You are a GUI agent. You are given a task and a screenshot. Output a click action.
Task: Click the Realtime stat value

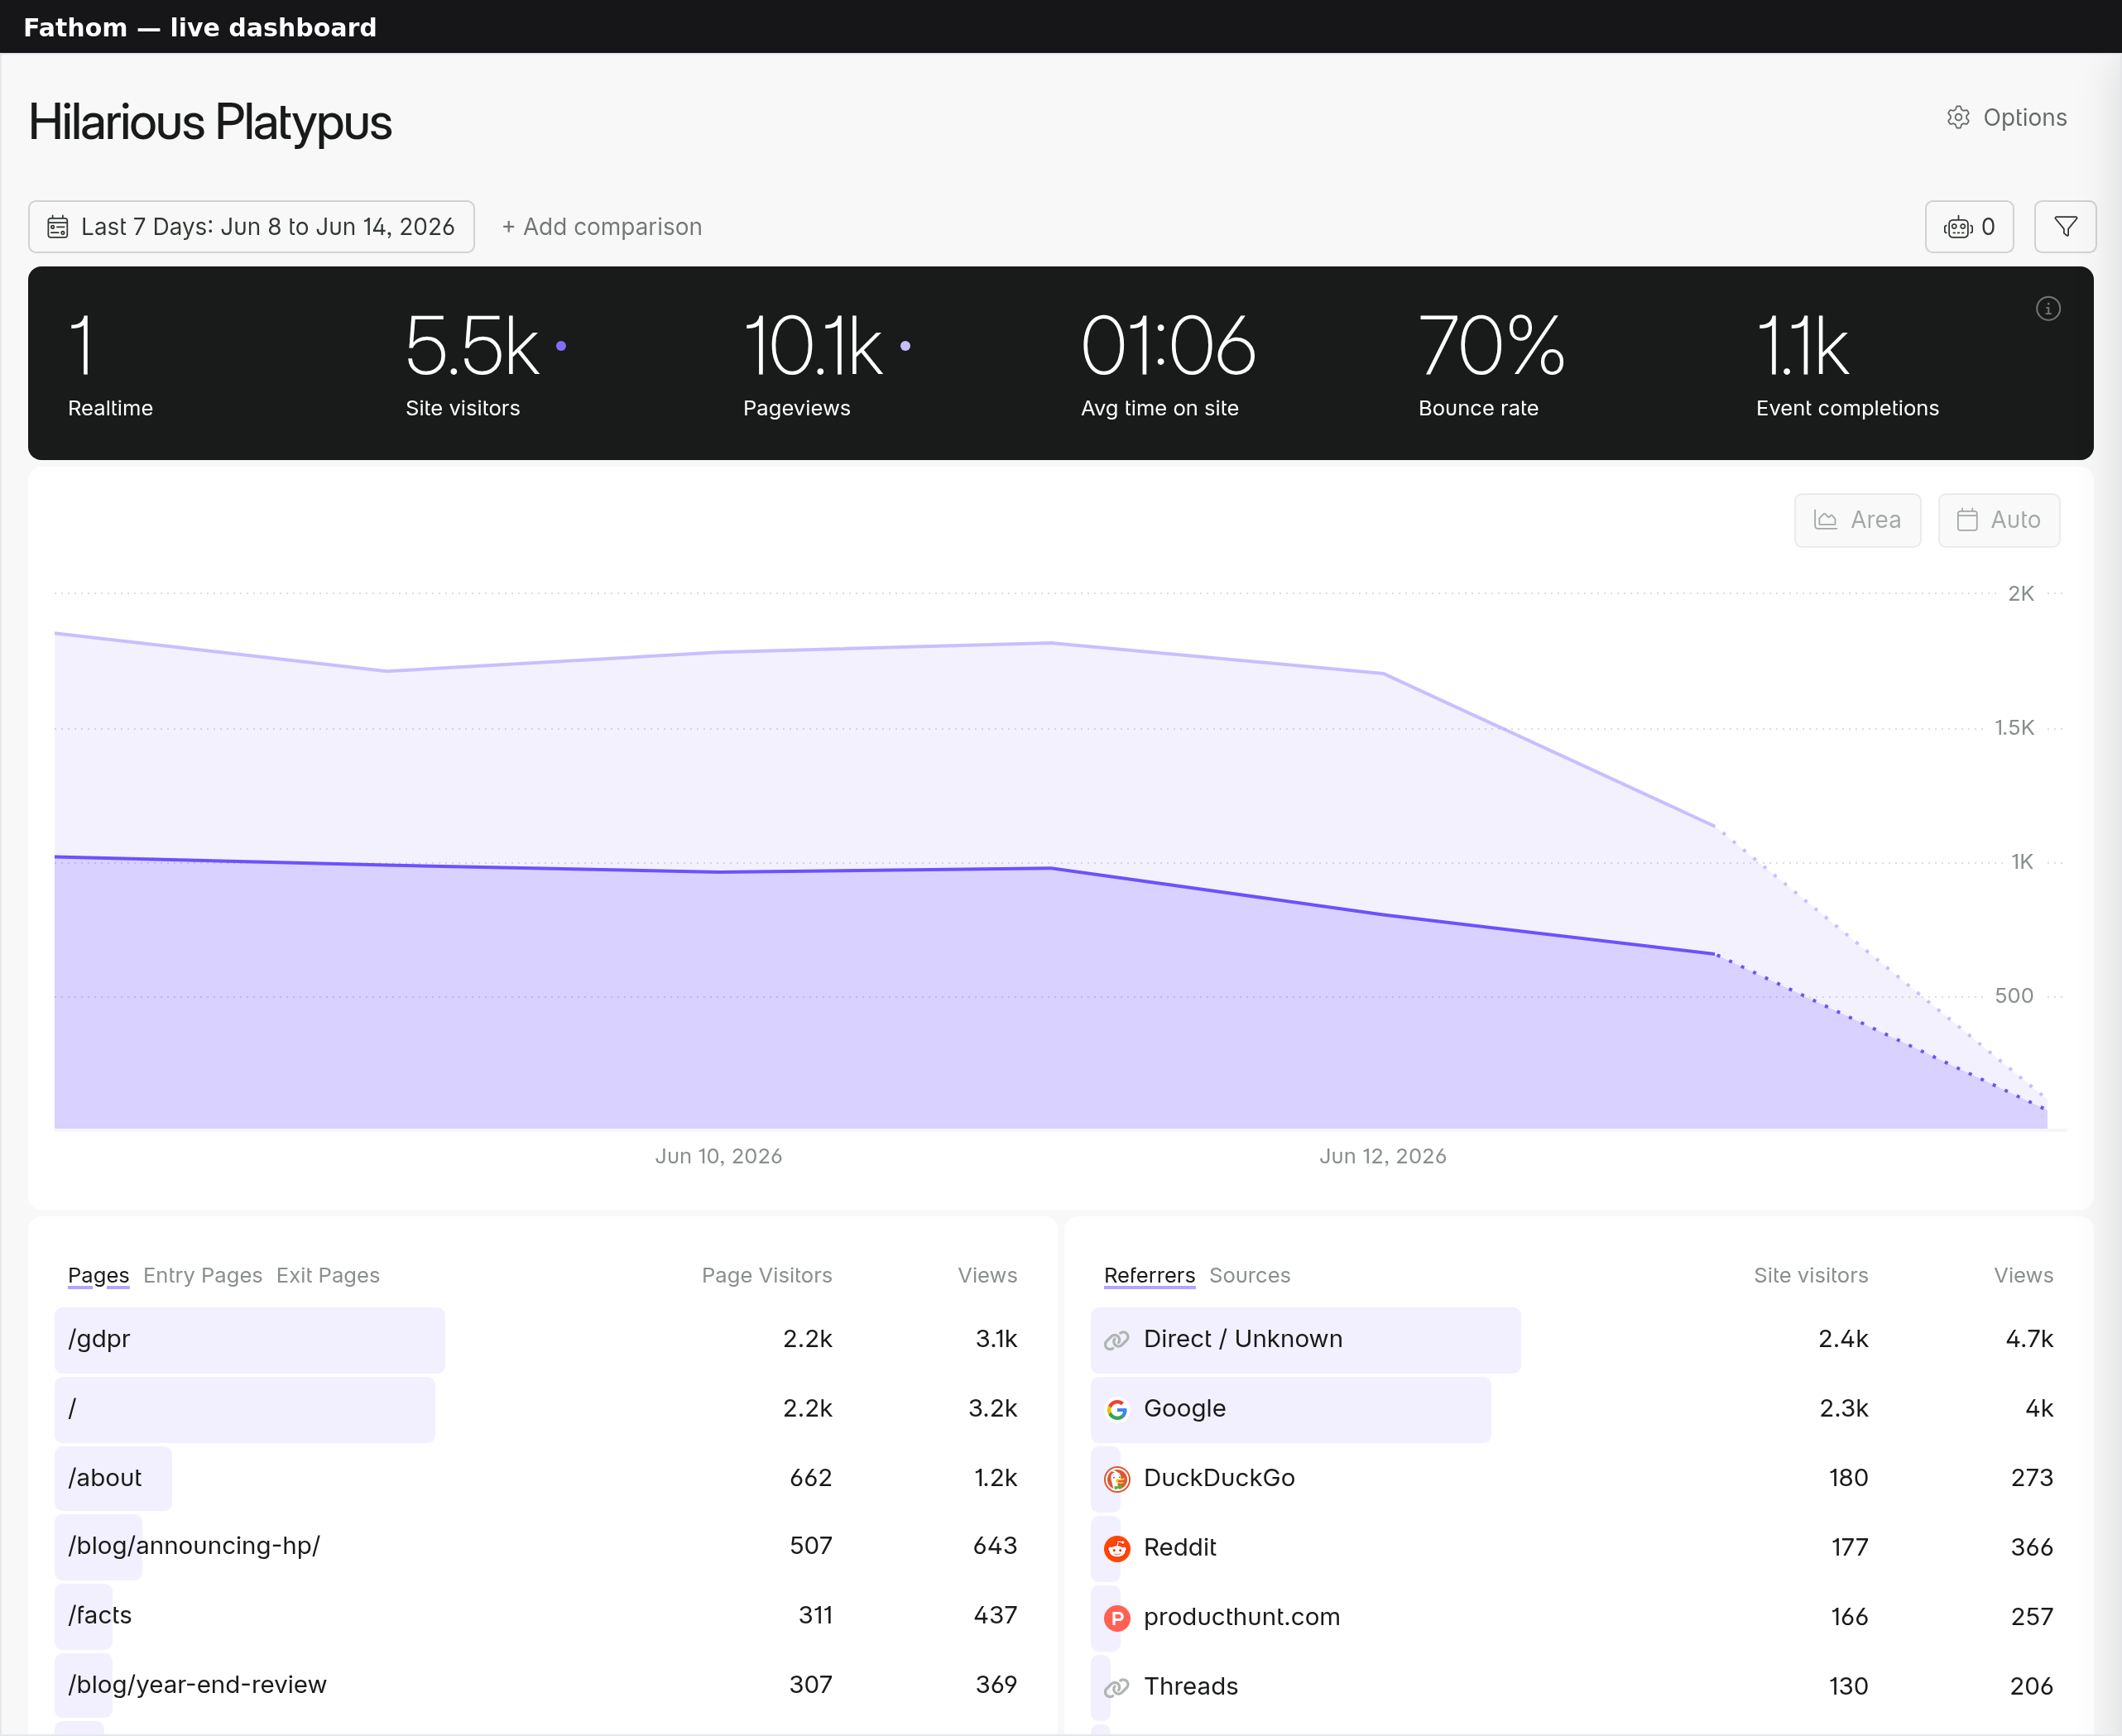(x=82, y=346)
